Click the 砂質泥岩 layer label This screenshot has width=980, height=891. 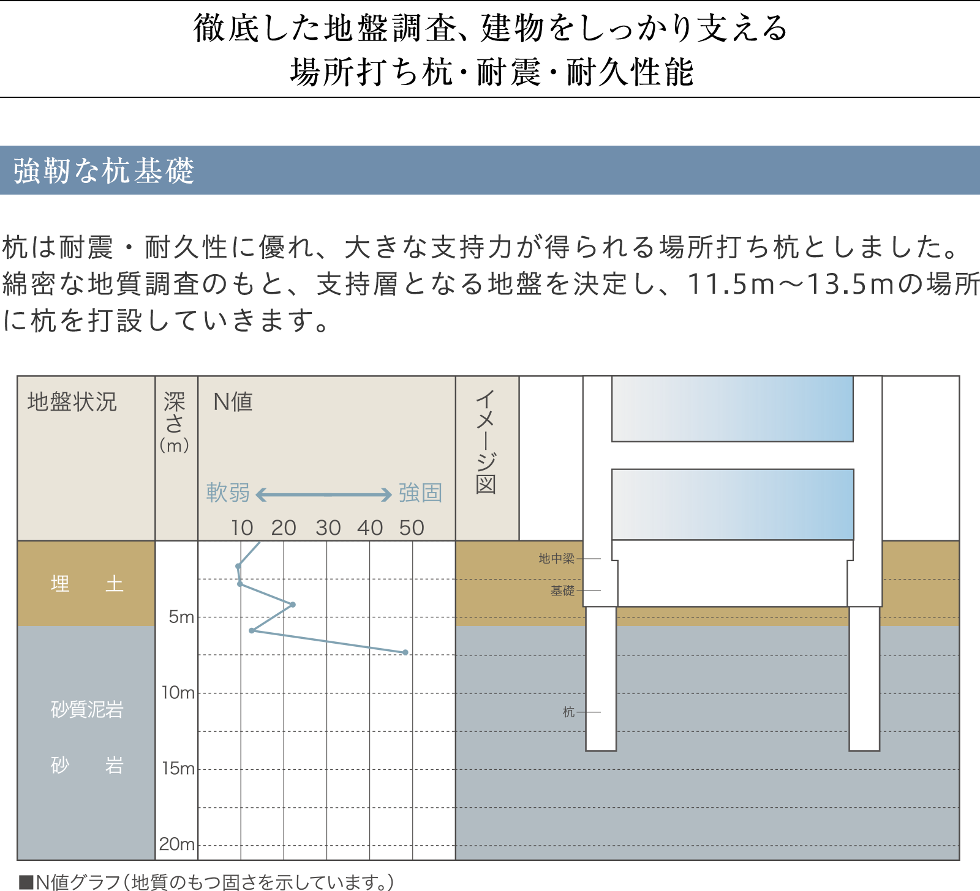click(87, 709)
